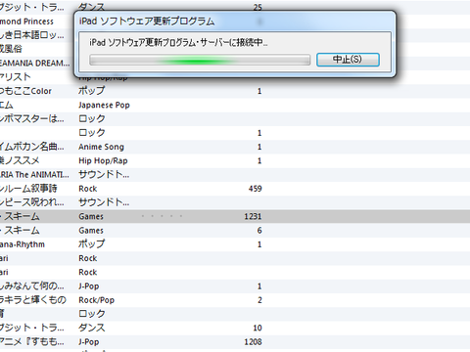Click the play count 10
470x352 pixels.
point(258,328)
